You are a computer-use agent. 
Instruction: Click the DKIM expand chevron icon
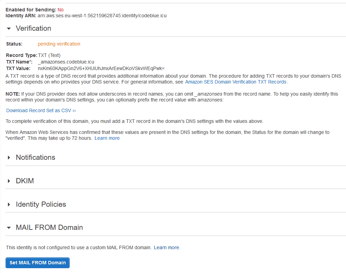click(x=8, y=181)
